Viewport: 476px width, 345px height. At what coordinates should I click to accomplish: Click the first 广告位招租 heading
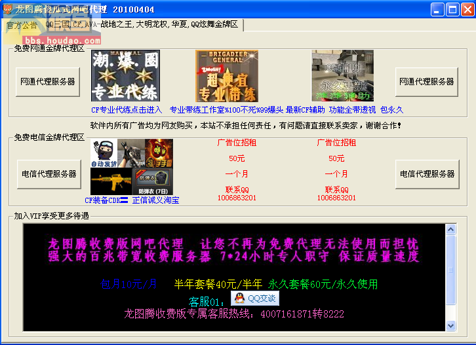tap(237, 143)
